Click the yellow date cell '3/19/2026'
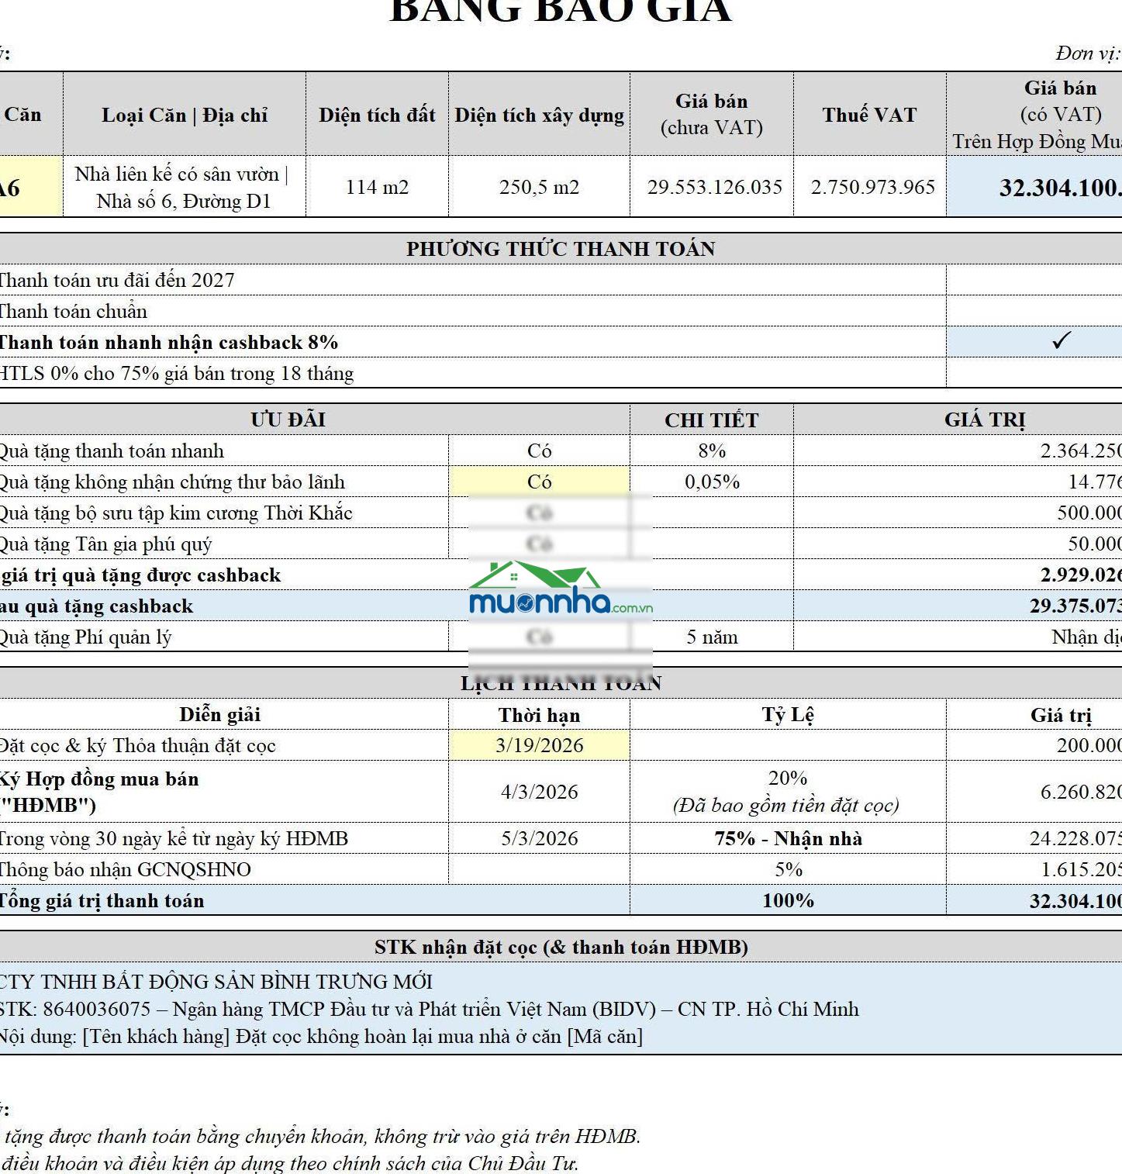 (539, 745)
